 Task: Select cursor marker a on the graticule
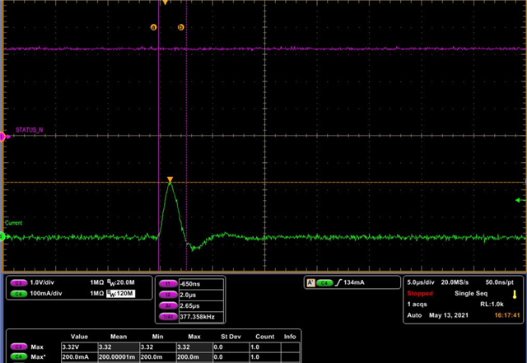click(153, 27)
